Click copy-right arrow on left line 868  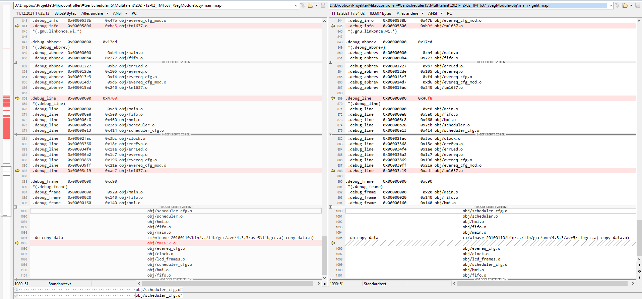(x=17, y=98)
